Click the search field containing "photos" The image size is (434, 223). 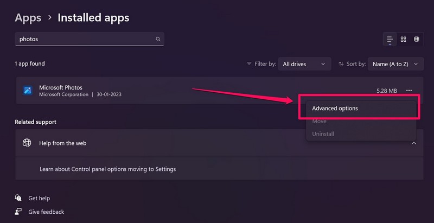(x=84, y=39)
